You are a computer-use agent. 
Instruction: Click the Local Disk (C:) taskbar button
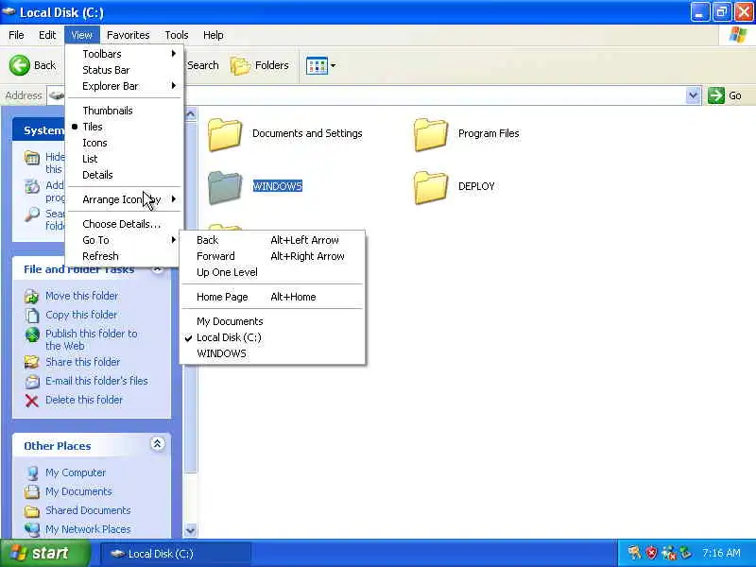(176, 554)
